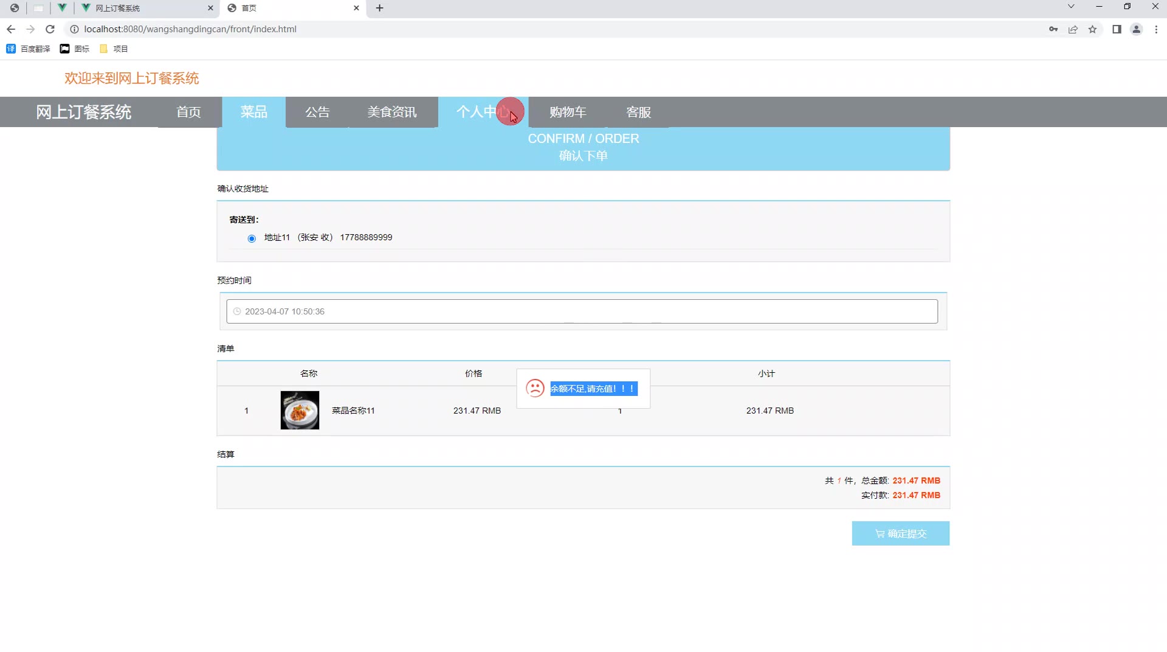Open the 预约时间 datetime picker field
Image resolution: width=1167 pixels, height=652 pixels.
coord(582,311)
